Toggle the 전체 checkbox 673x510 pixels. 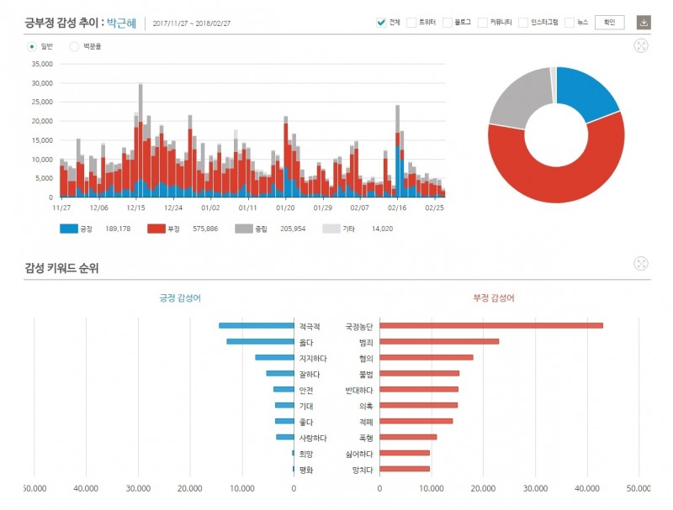(x=381, y=23)
